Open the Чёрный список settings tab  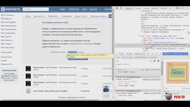(81, 16)
